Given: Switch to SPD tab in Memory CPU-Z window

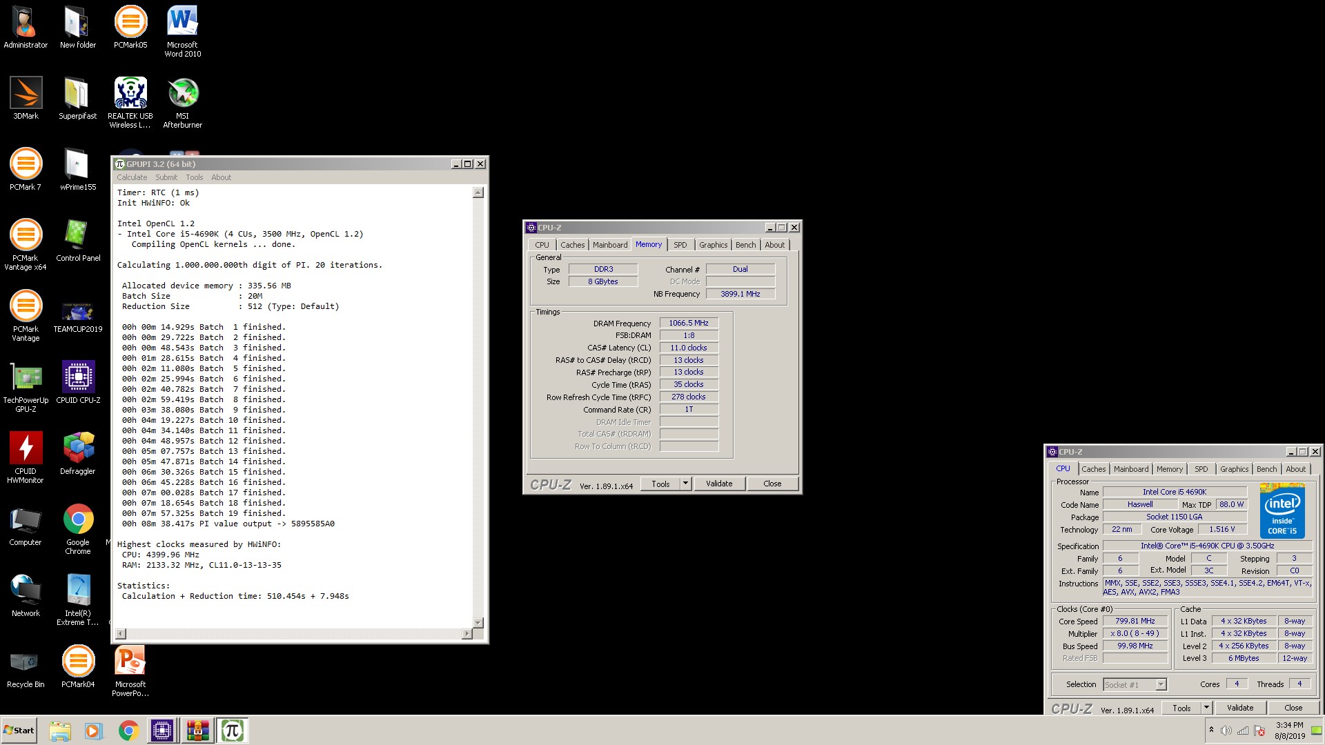Looking at the screenshot, I should point(680,245).
